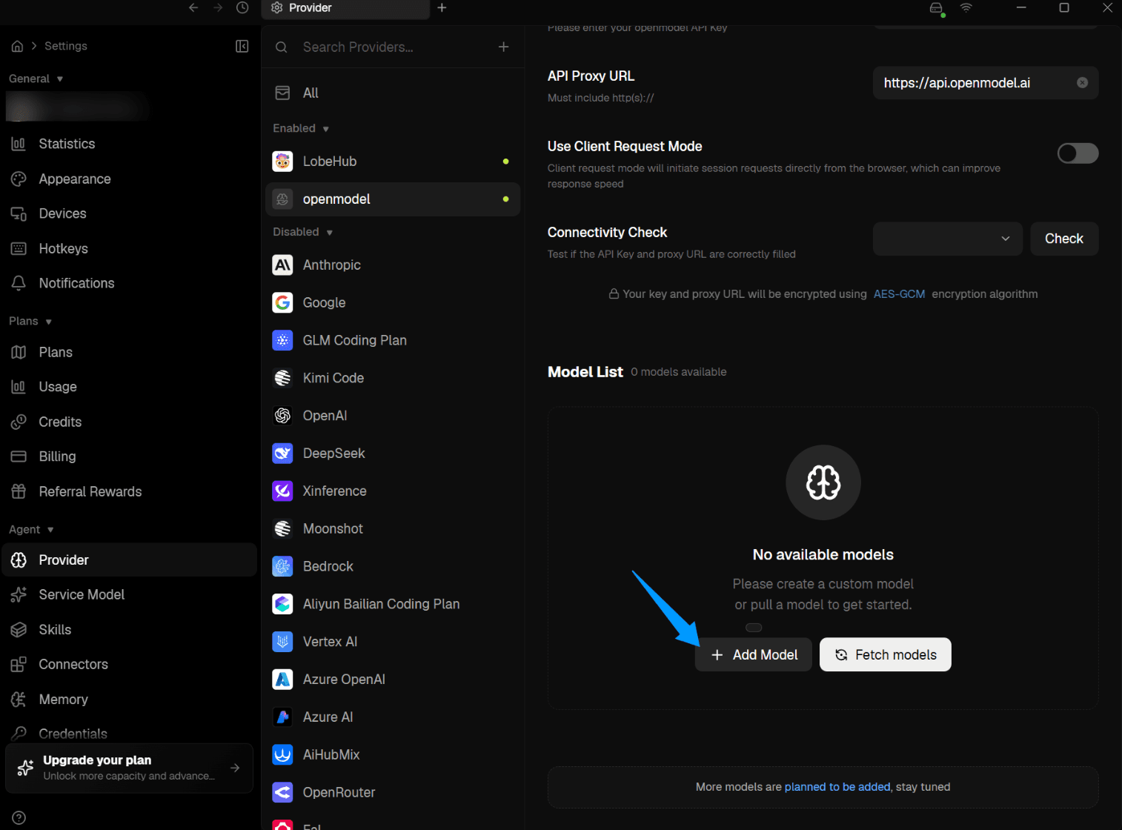
Task: Collapse the General section
Action: pos(36,79)
